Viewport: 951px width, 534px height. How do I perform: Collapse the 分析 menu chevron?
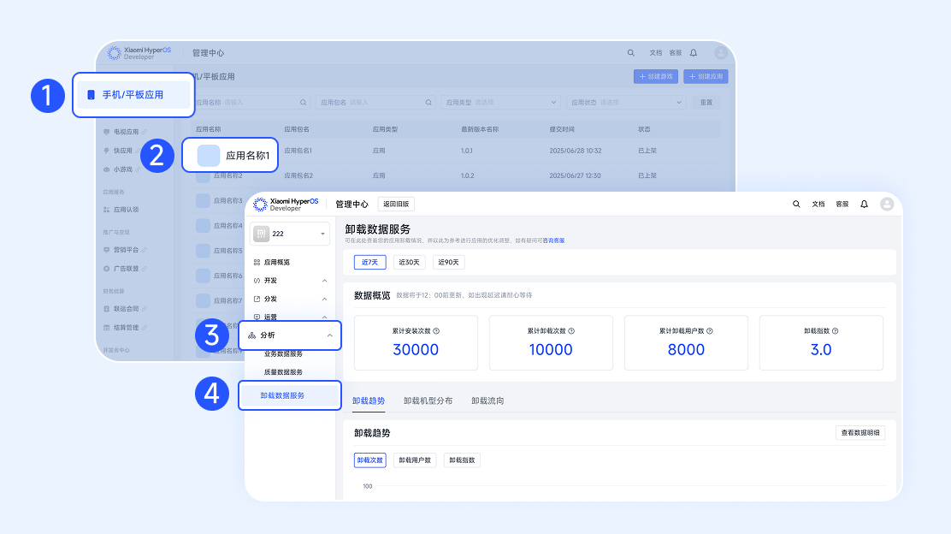click(x=330, y=335)
